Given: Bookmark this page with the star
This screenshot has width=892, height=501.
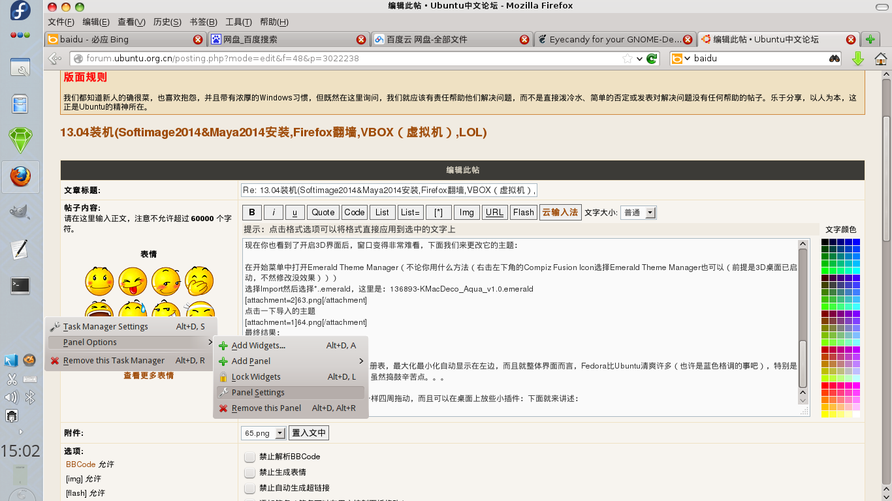Looking at the screenshot, I should (x=628, y=59).
